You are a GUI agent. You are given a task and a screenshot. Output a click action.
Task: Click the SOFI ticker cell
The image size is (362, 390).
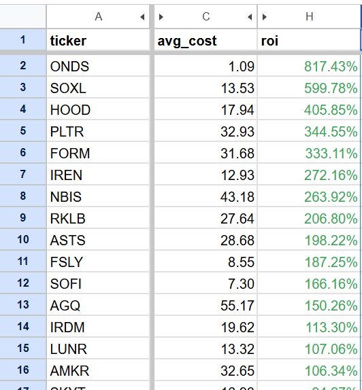point(98,283)
